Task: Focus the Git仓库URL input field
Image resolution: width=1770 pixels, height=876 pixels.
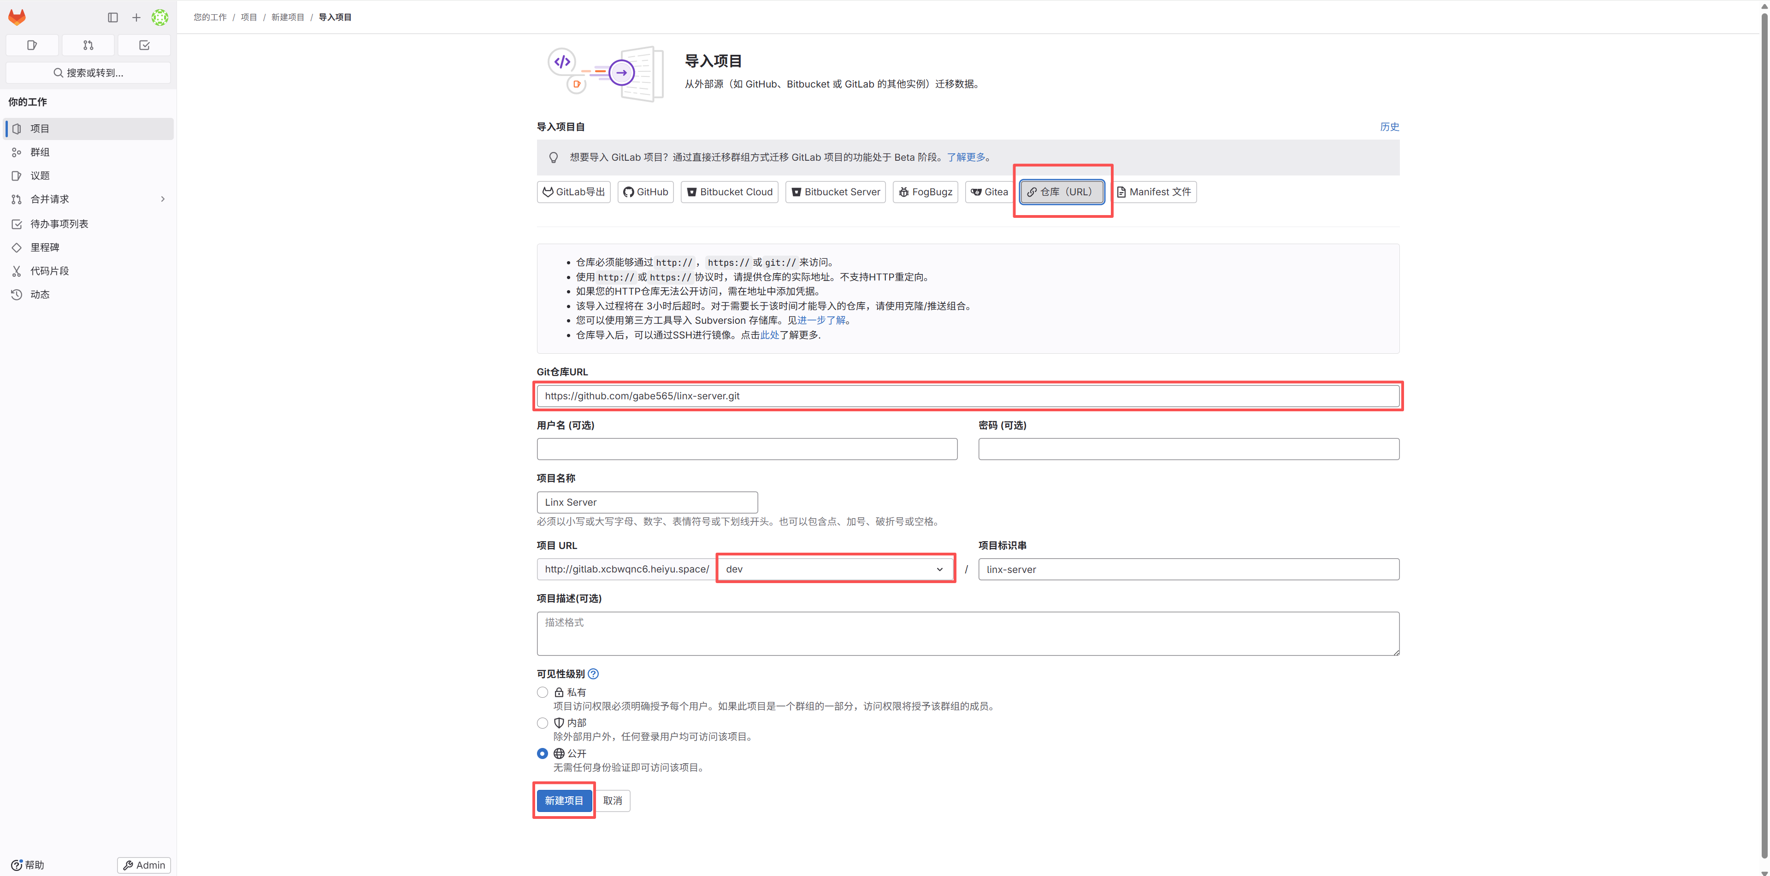Action: coord(968,396)
